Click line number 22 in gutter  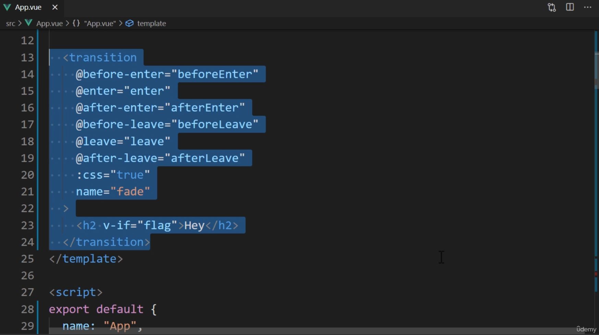(x=27, y=208)
